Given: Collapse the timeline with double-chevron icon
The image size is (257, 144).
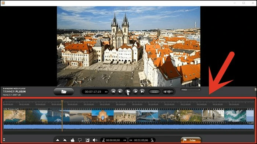Looking at the screenshot, I should click(4, 140).
